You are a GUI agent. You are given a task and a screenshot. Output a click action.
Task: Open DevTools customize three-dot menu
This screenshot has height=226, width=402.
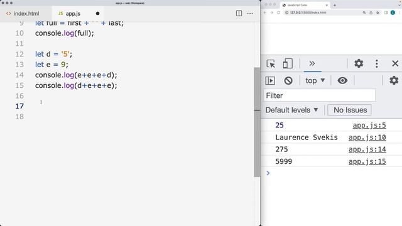(x=377, y=63)
